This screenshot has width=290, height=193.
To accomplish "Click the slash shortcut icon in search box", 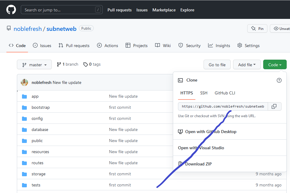I will (98, 10).
